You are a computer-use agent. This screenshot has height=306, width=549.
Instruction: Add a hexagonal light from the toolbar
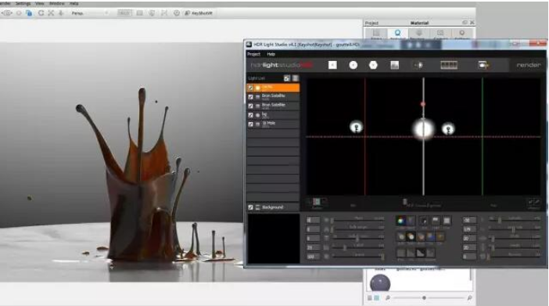[x=373, y=65]
